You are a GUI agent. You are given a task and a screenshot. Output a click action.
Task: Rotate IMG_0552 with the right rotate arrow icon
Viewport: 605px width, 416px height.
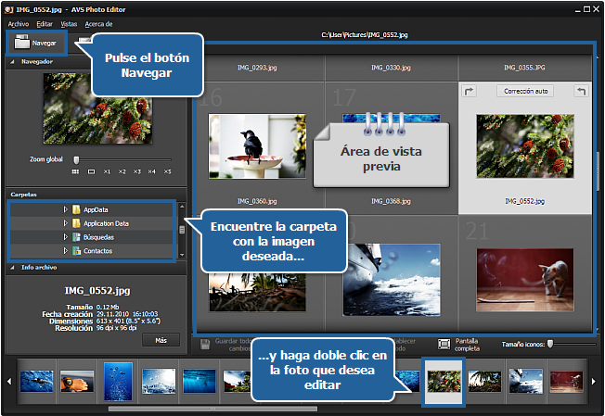(581, 91)
